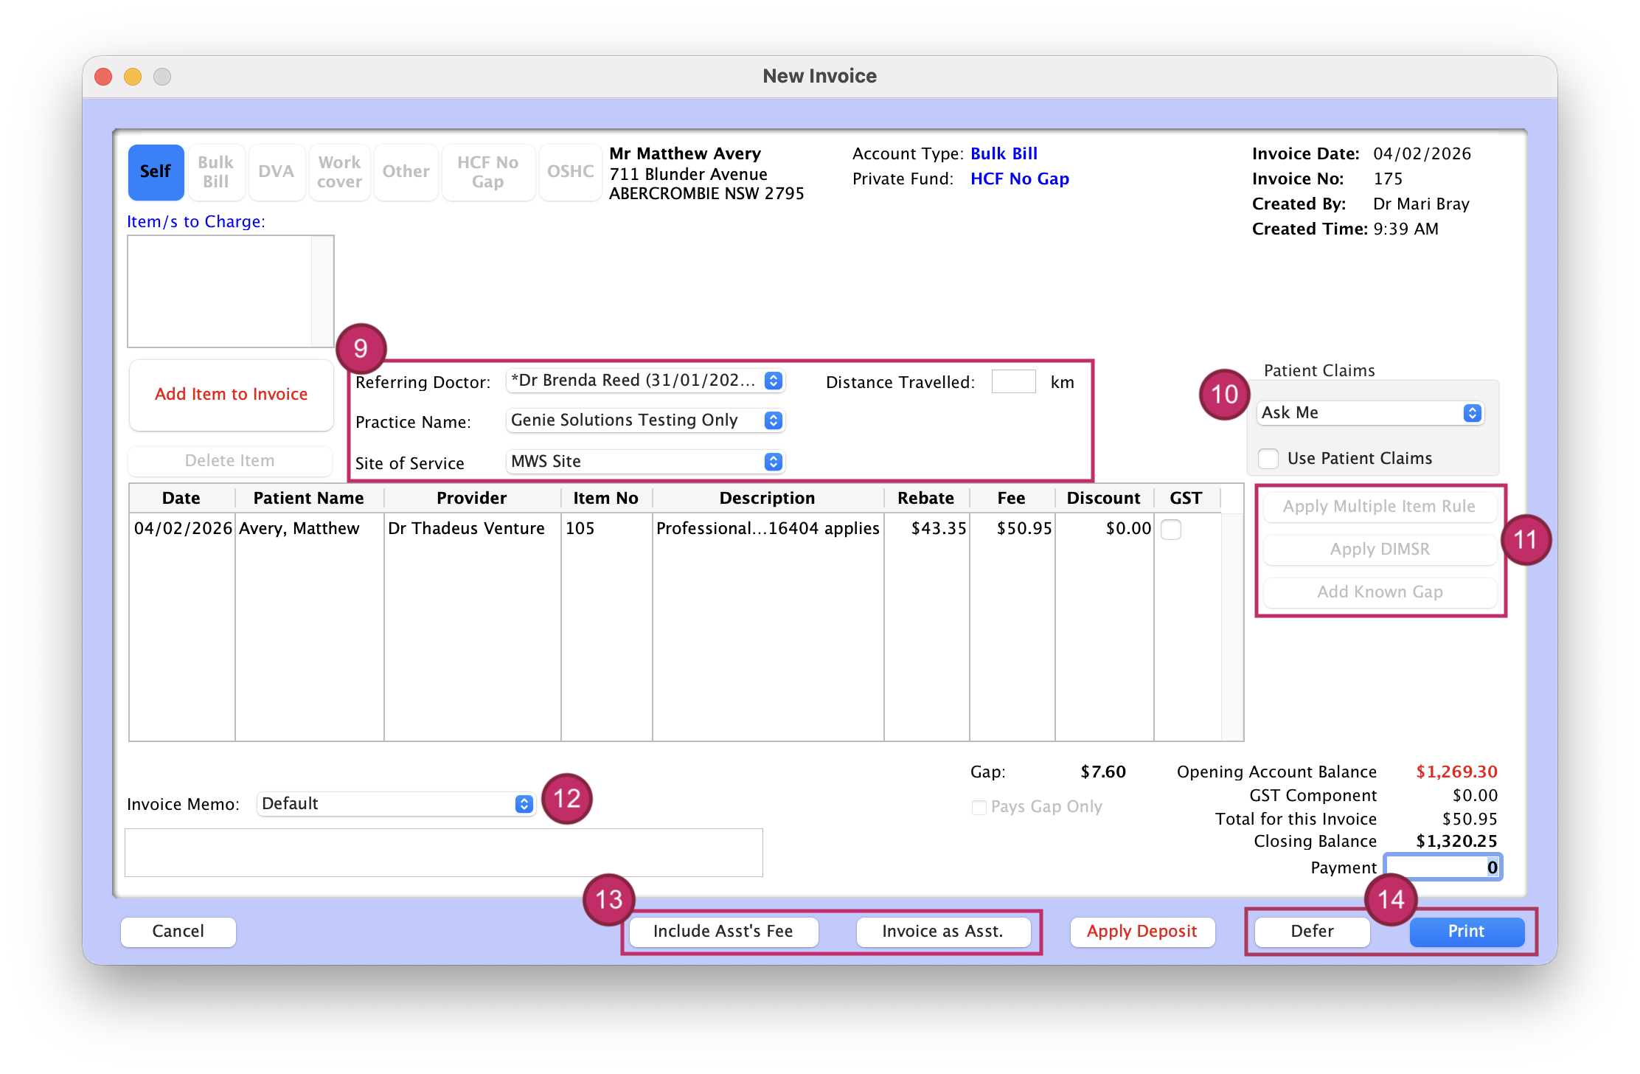
Task: Expand the Site of Service dropdown
Action: click(x=645, y=462)
